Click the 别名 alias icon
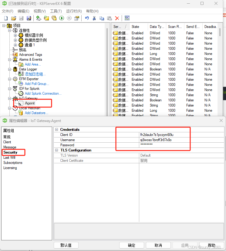Image resolution: width=226 pixels, height=251 pixels. tap(15, 50)
